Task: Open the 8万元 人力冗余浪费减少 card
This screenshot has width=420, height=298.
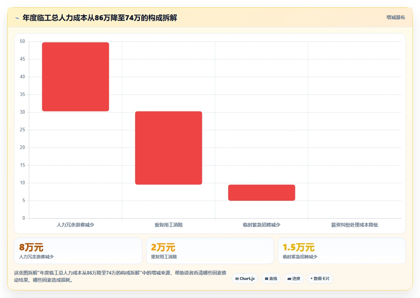Action: [78, 251]
